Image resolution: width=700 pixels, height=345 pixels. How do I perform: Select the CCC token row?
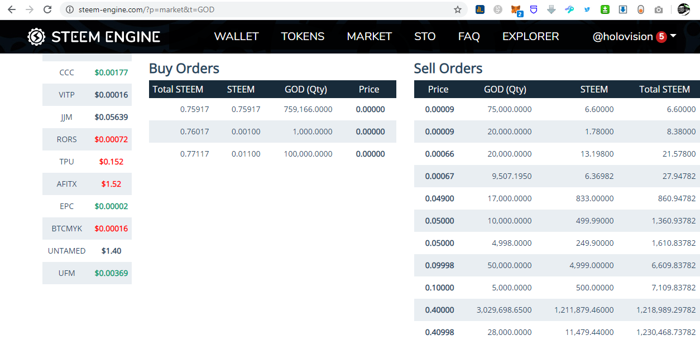click(87, 72)
